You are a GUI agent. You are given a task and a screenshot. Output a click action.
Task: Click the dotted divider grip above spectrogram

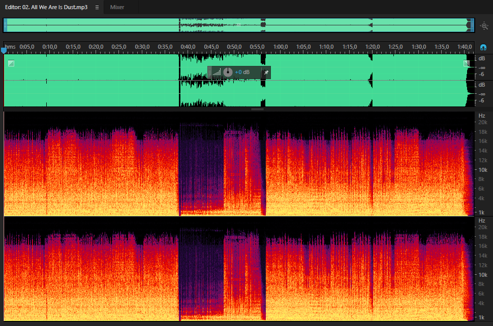257,109
